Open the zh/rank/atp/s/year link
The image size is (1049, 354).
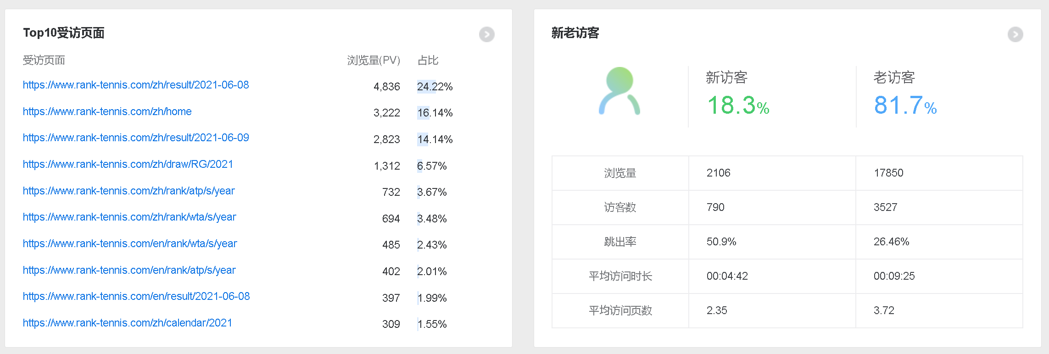pos(128,191)
